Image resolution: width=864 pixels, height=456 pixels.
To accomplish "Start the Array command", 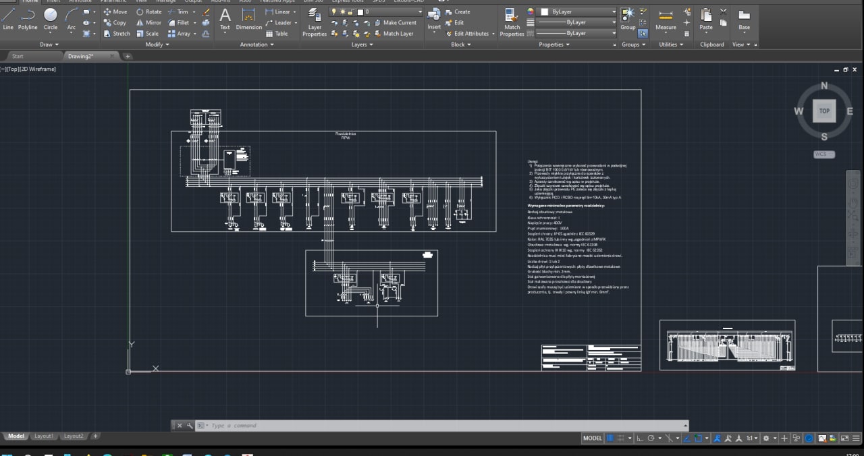I will pos(179,33).
